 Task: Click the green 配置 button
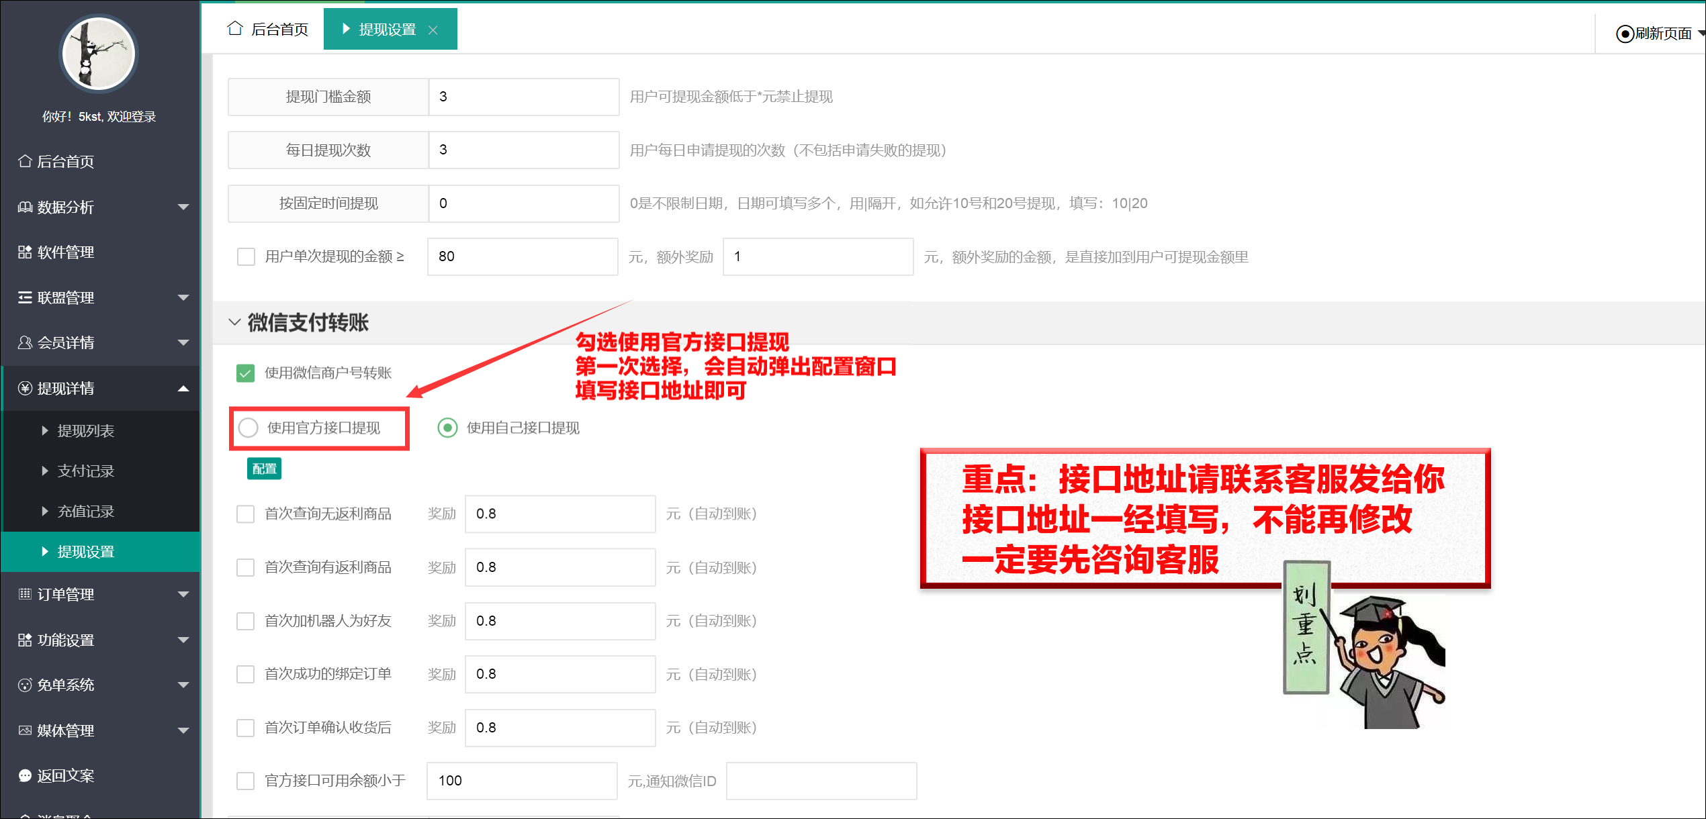click(264, 469)
